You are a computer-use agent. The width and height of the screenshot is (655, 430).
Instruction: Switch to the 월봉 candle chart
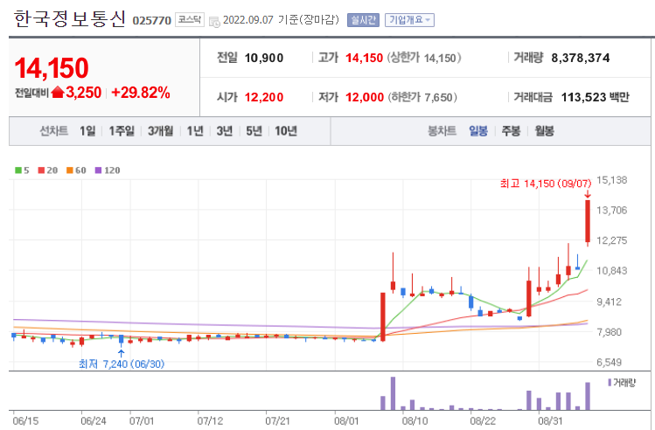tap(544, 131)
